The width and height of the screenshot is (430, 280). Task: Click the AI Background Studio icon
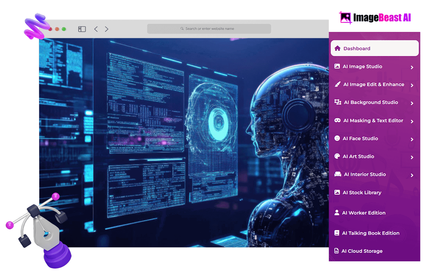pyautogui.click(x=338, y=102)
